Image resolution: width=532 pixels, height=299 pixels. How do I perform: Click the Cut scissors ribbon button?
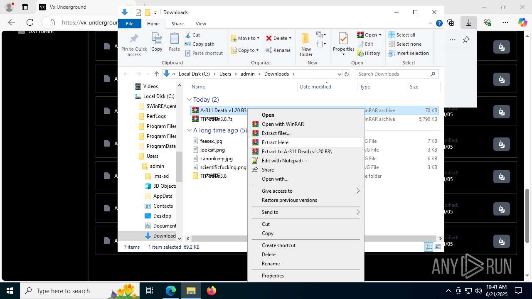(x=192, y=35)
